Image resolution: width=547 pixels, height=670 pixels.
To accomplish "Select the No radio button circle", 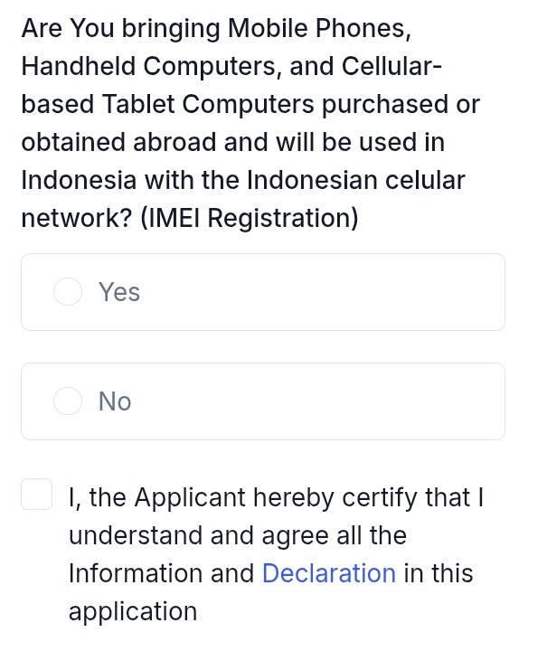I will [x=68, y=401].
